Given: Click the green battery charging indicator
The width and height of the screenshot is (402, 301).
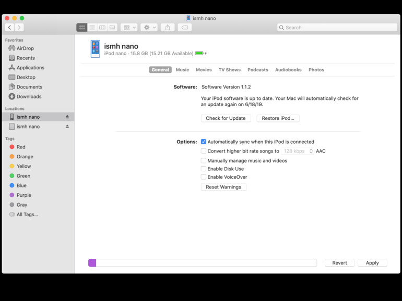Looking at the screenshot, I should pyautogui.click(x=201, y=53).
